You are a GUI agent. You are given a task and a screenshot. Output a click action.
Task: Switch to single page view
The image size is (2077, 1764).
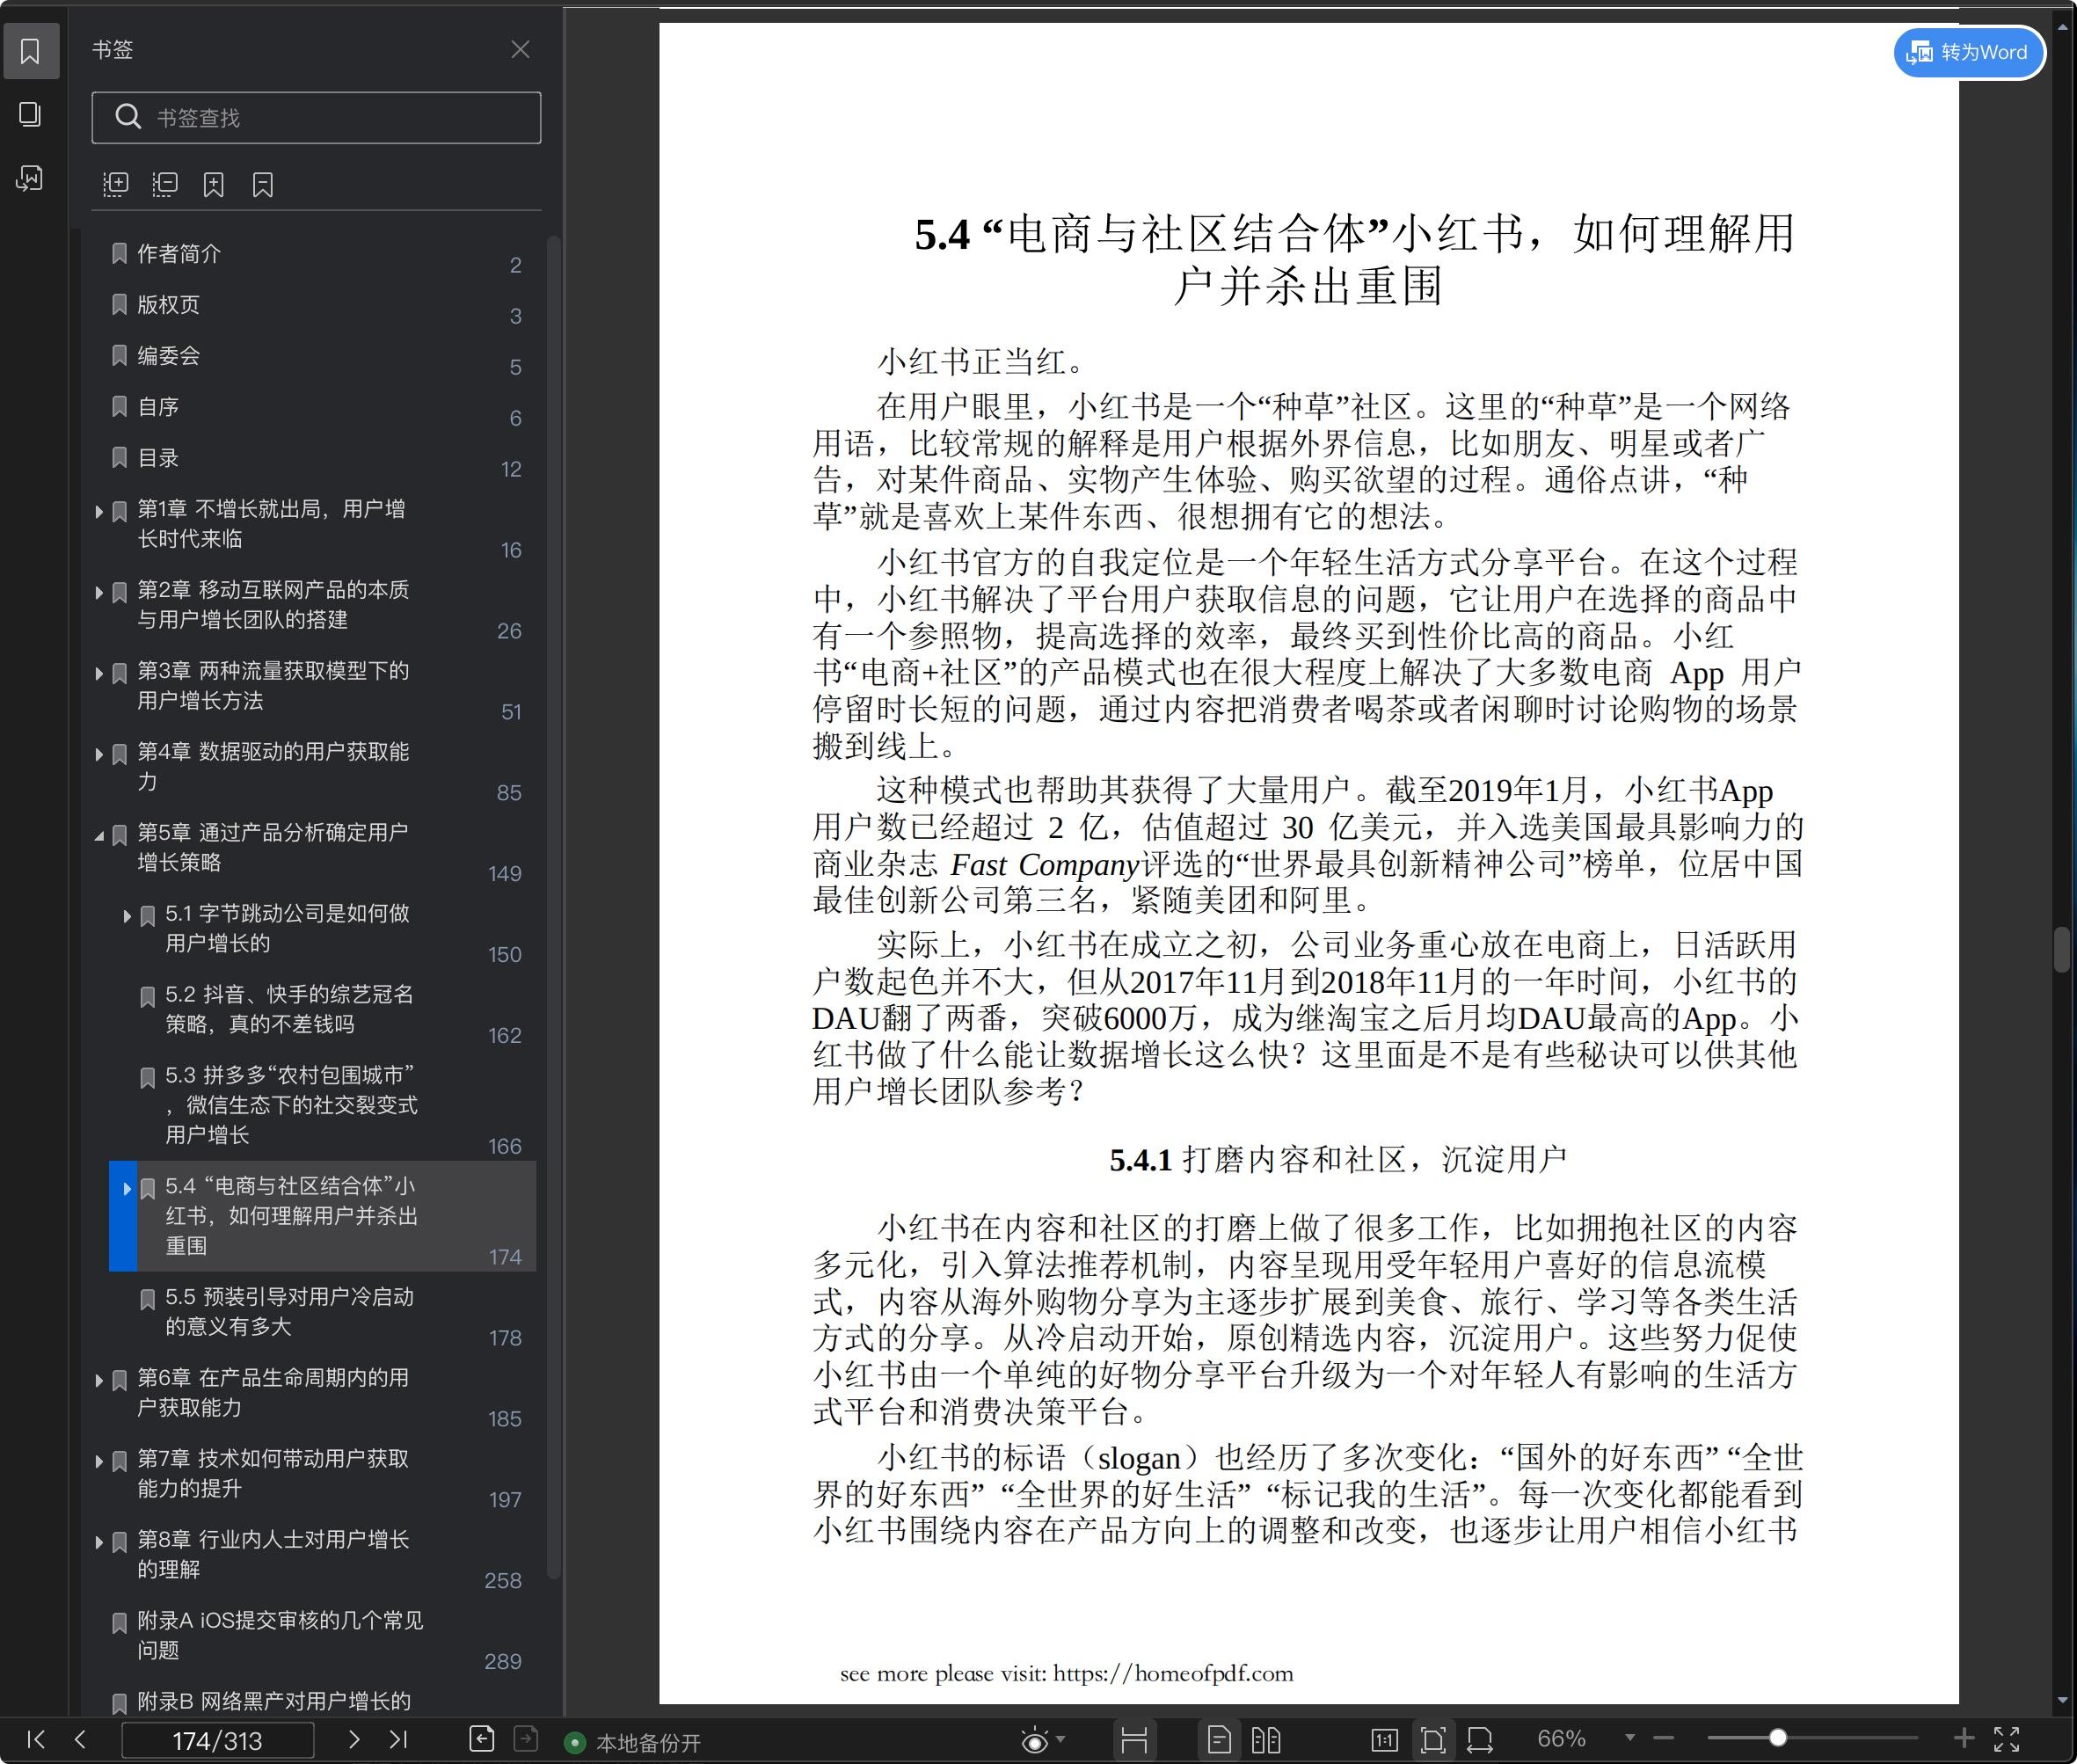[x=1219, y=1740]
